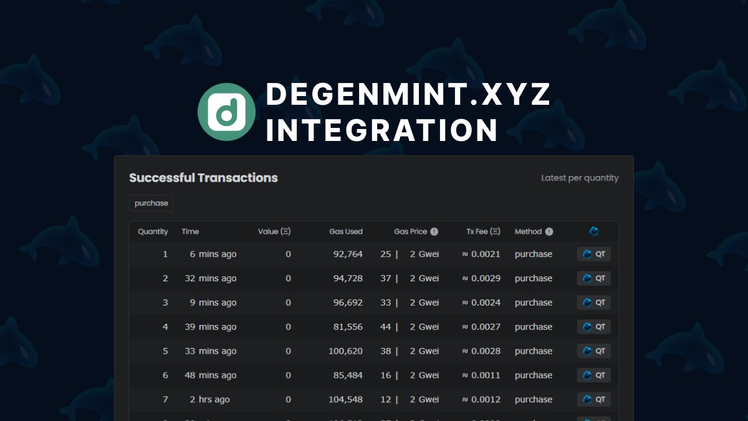
Task: Click the 96,692 gas used value
Action: click(x=348, y=302)
